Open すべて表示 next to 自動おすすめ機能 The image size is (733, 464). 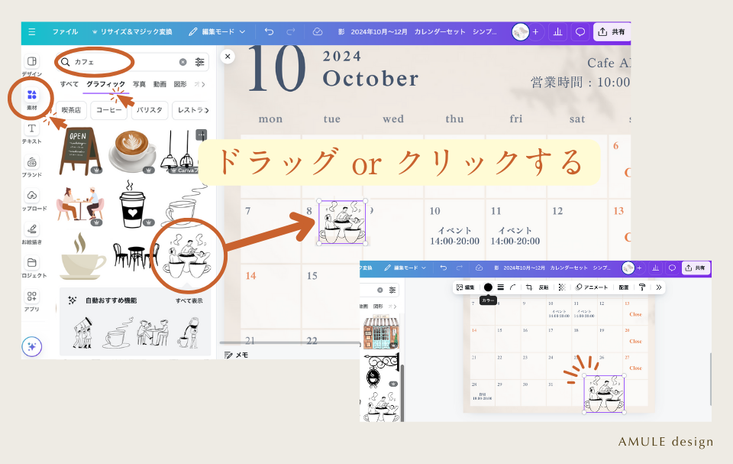189,299
